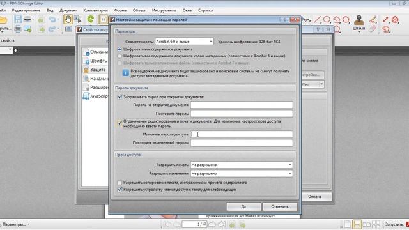Open the 'Вид' menu

click(x=50, y=10)
